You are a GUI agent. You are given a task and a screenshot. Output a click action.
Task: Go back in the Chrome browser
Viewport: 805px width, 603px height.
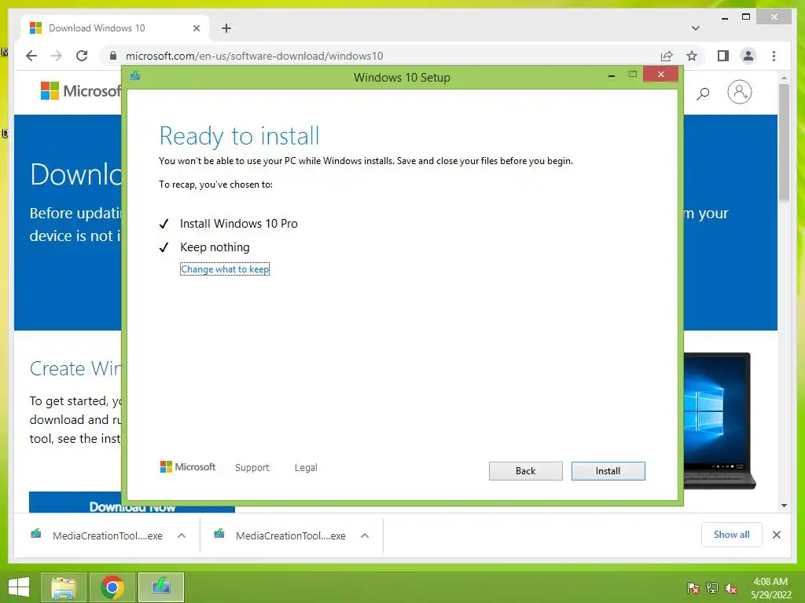[x=31, y=56]
